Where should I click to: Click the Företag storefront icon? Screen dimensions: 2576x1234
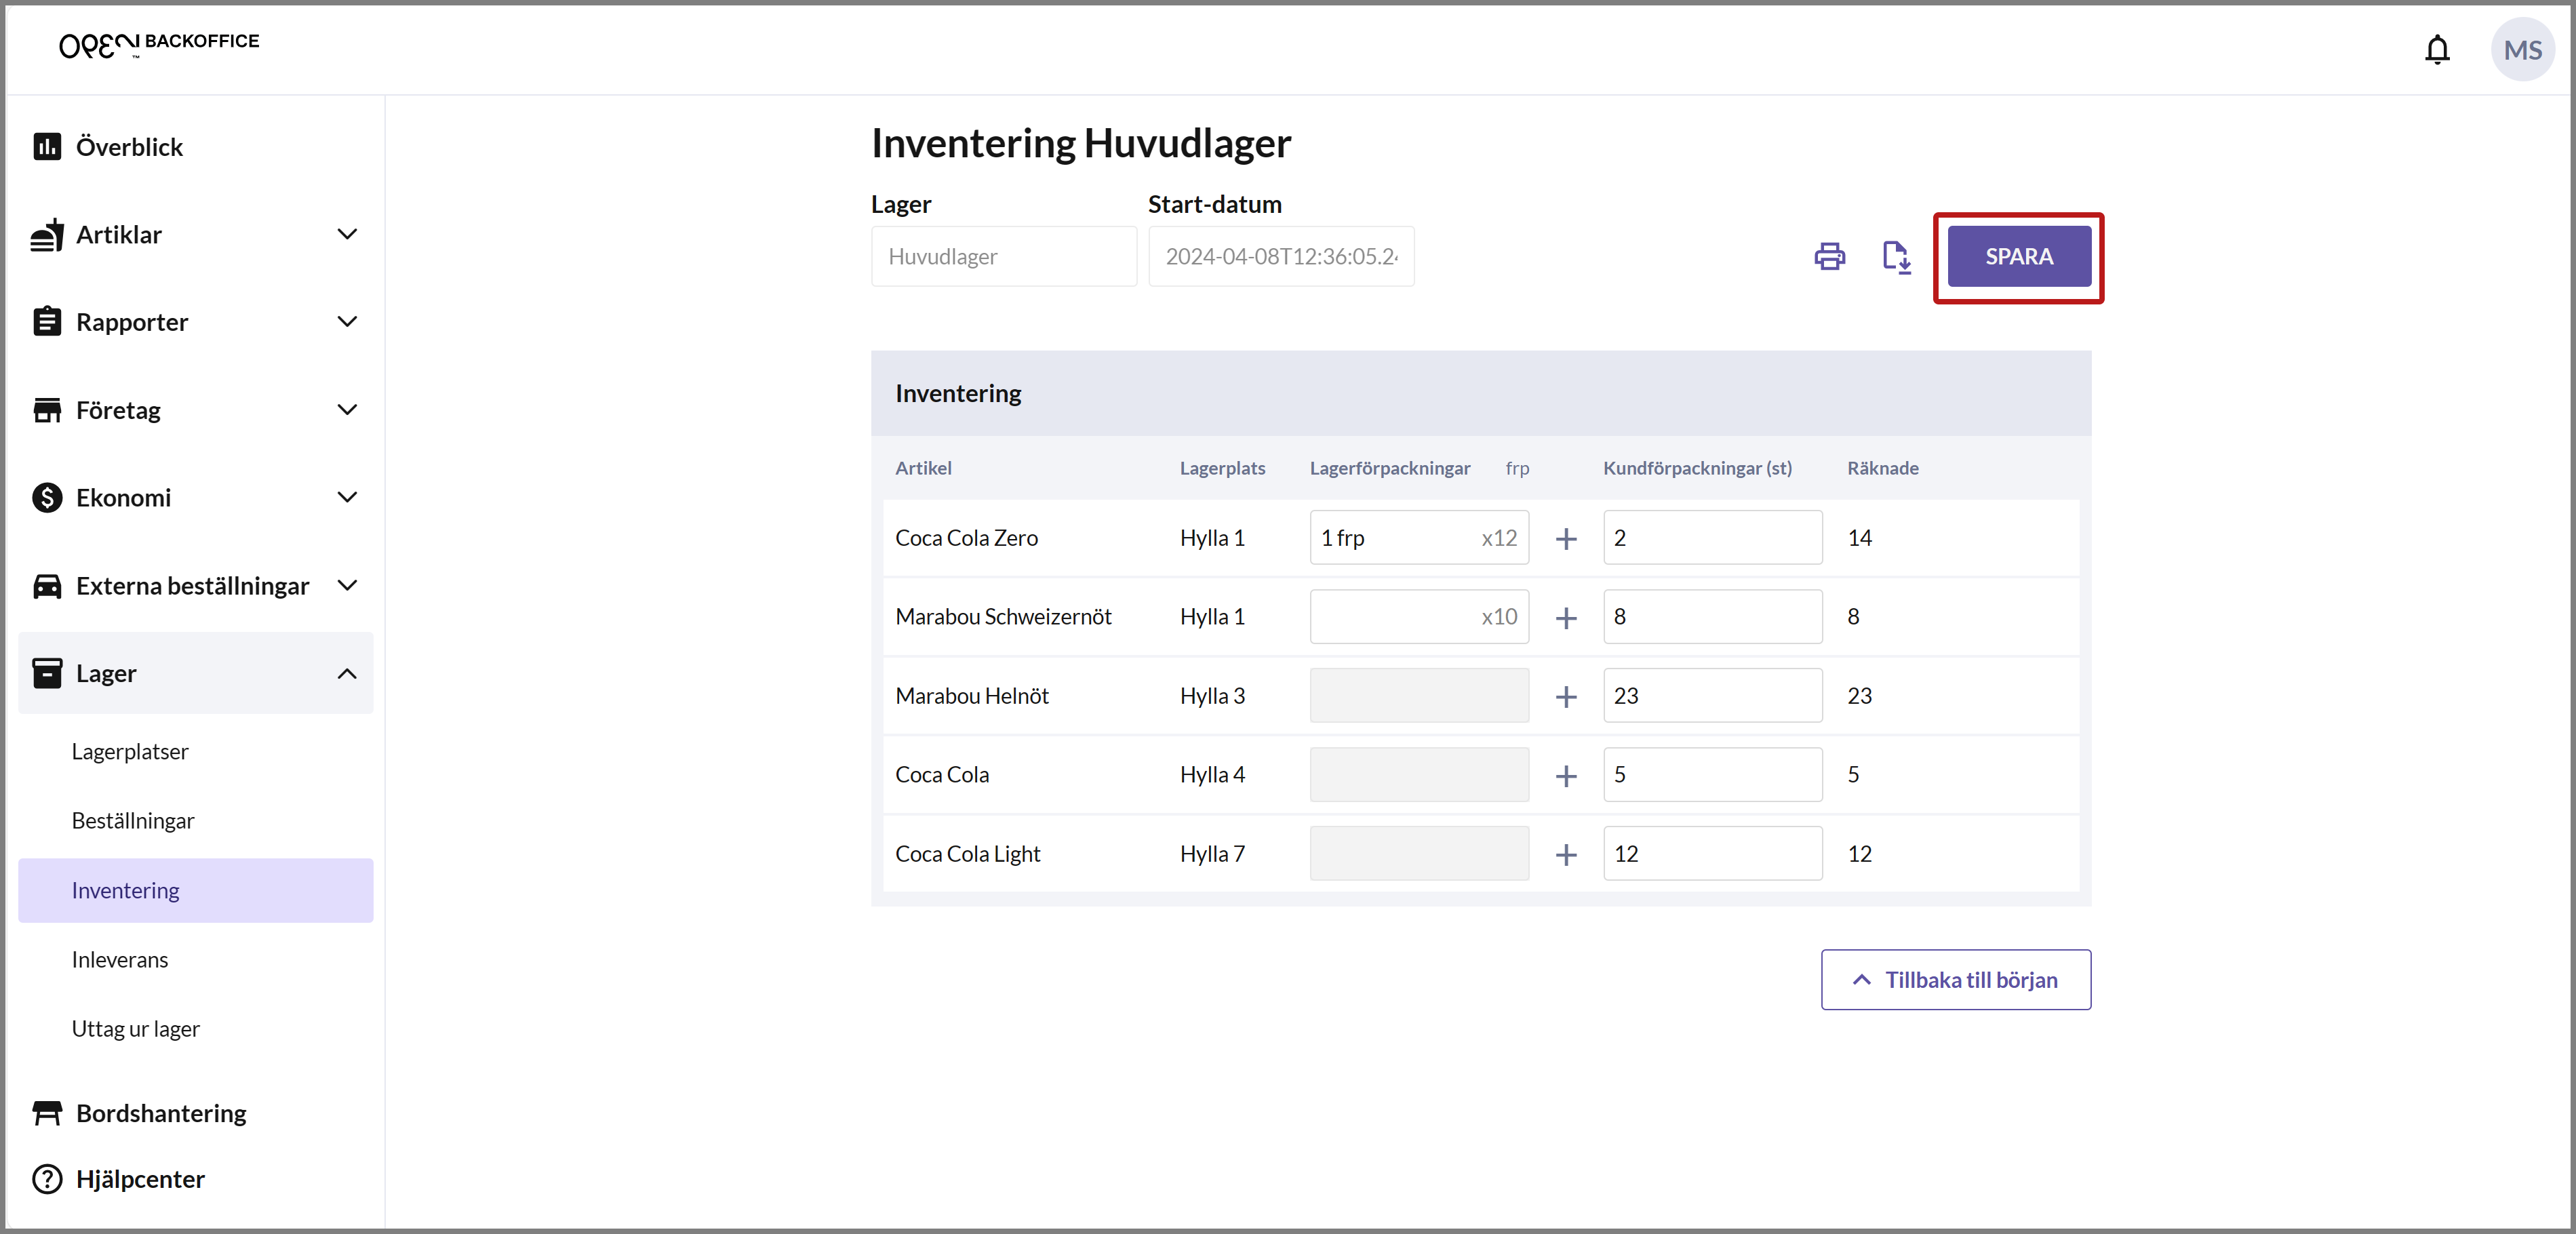(x=47, y=410)
